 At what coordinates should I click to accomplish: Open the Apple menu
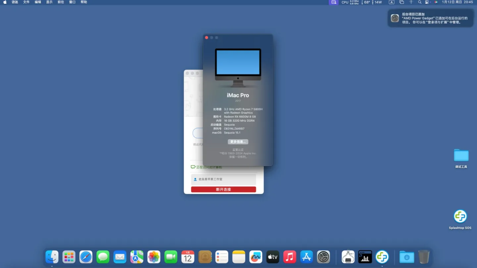click(5, 2)
